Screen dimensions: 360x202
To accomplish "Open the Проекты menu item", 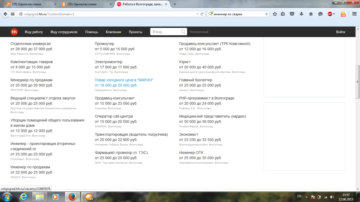I will click(x=135, y=32).
